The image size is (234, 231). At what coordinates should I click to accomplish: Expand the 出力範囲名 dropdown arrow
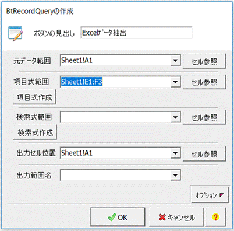(175, 175)
